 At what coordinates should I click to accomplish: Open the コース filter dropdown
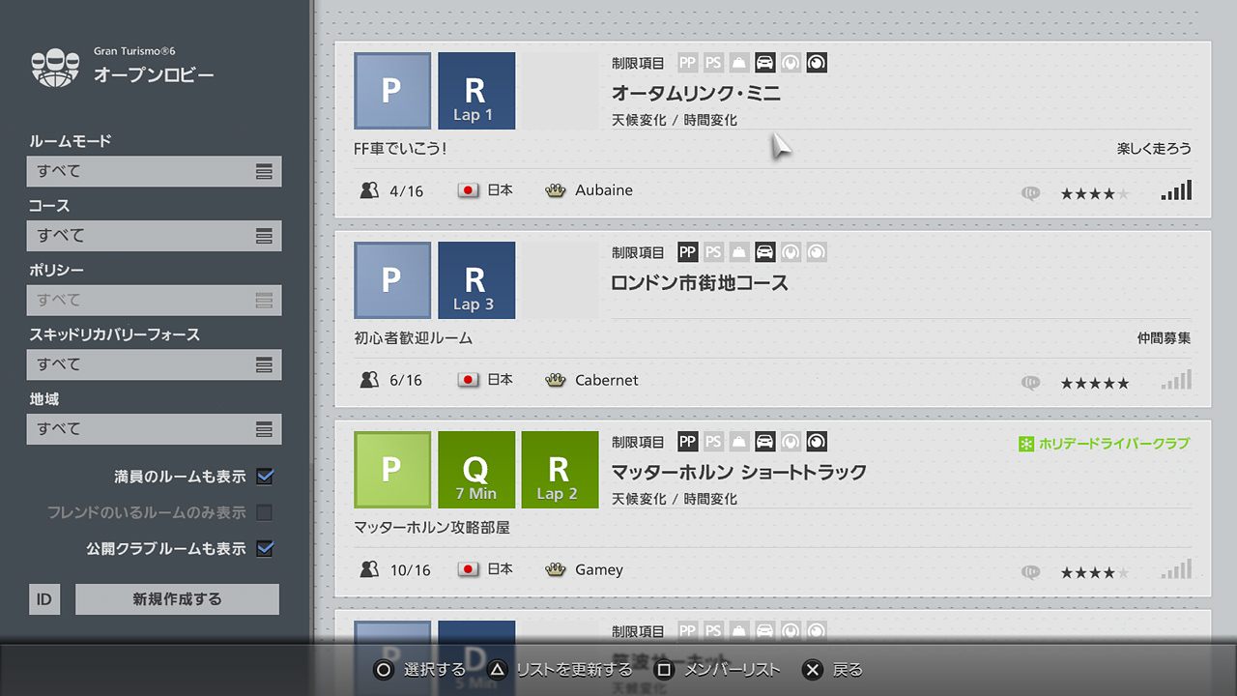coord(155,236)
